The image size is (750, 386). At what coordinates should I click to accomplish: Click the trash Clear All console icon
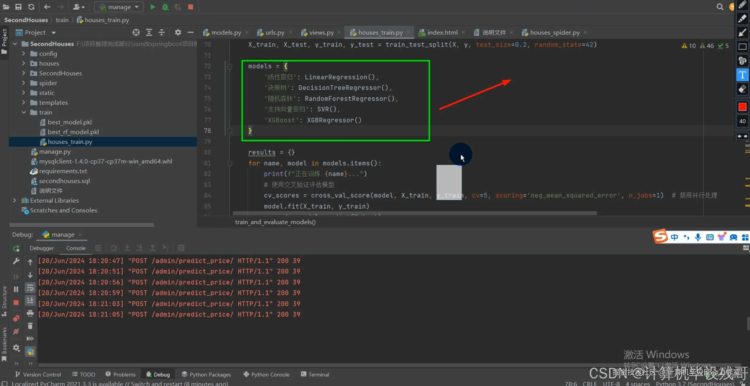click(x=30, y=326)
